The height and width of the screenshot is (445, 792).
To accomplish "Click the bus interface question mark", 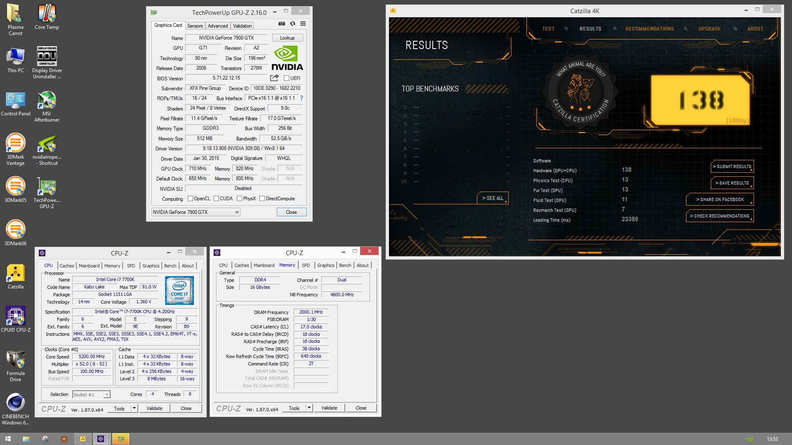I will (x=302, y=98).
